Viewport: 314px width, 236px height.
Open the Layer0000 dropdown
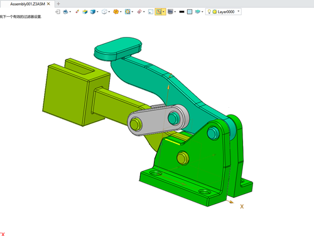click(224, 12)
